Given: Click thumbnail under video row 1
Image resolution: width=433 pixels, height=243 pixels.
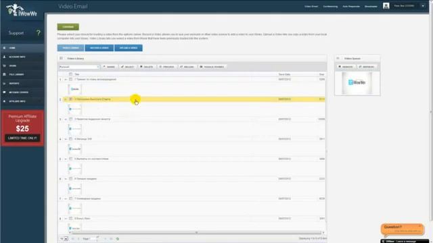Looking at the screenshot, I should pyautogui.click(x=75, y=89).
